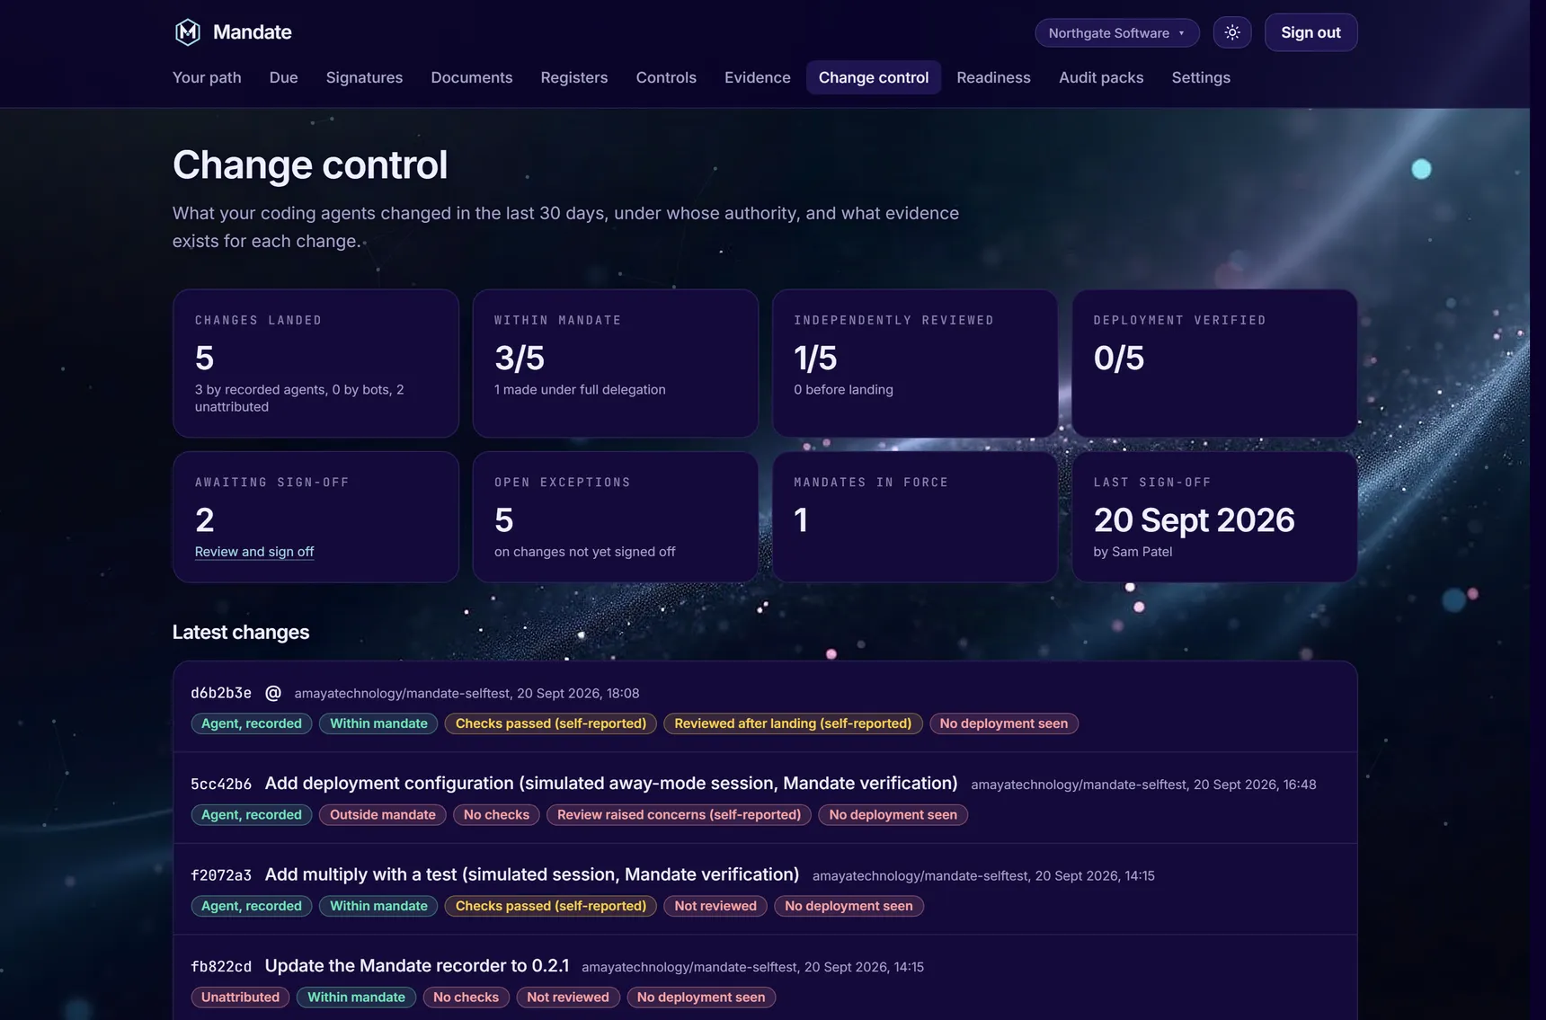The image size is (1546, 1020).
Task: Click Review raised concerns (self-reported) badge
Action: point(679,815)
